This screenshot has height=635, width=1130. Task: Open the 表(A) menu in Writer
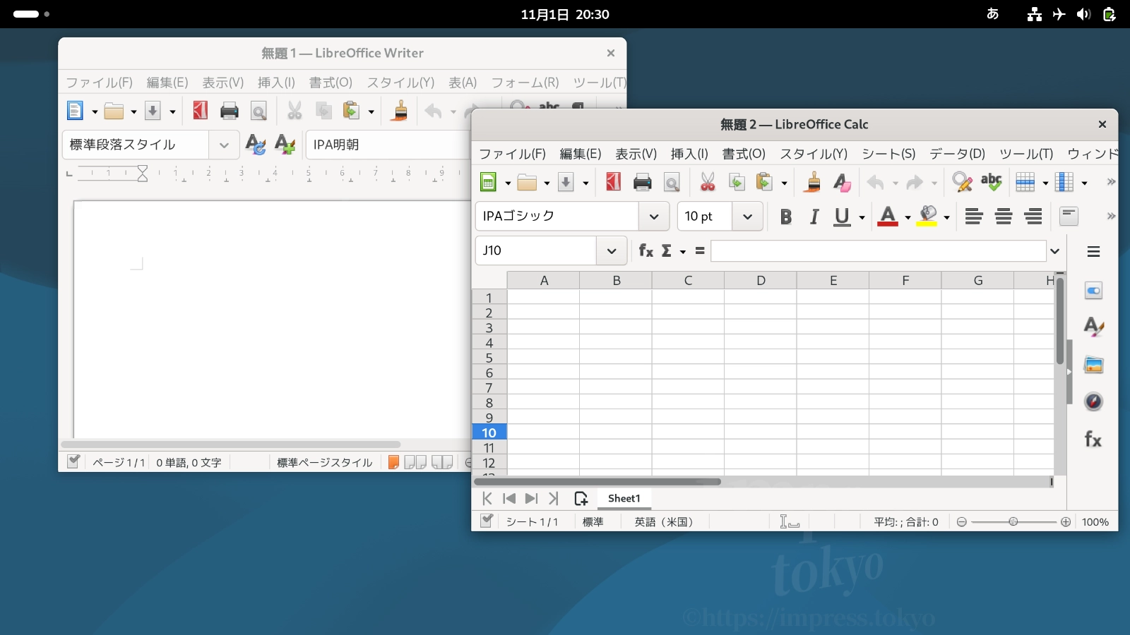463,83
